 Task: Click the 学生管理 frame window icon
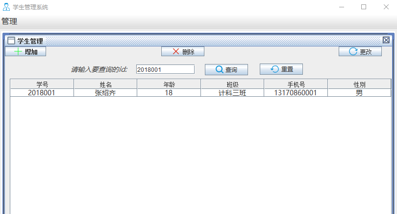[x=11, y=41]
